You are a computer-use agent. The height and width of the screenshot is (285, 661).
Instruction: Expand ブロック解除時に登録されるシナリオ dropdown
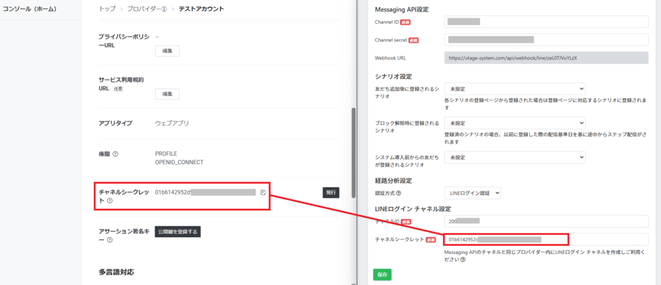(x=515, y=123)
